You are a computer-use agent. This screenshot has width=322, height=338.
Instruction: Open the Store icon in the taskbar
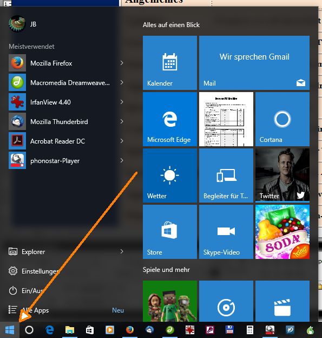pyautogui.click(x=90, y=330)
